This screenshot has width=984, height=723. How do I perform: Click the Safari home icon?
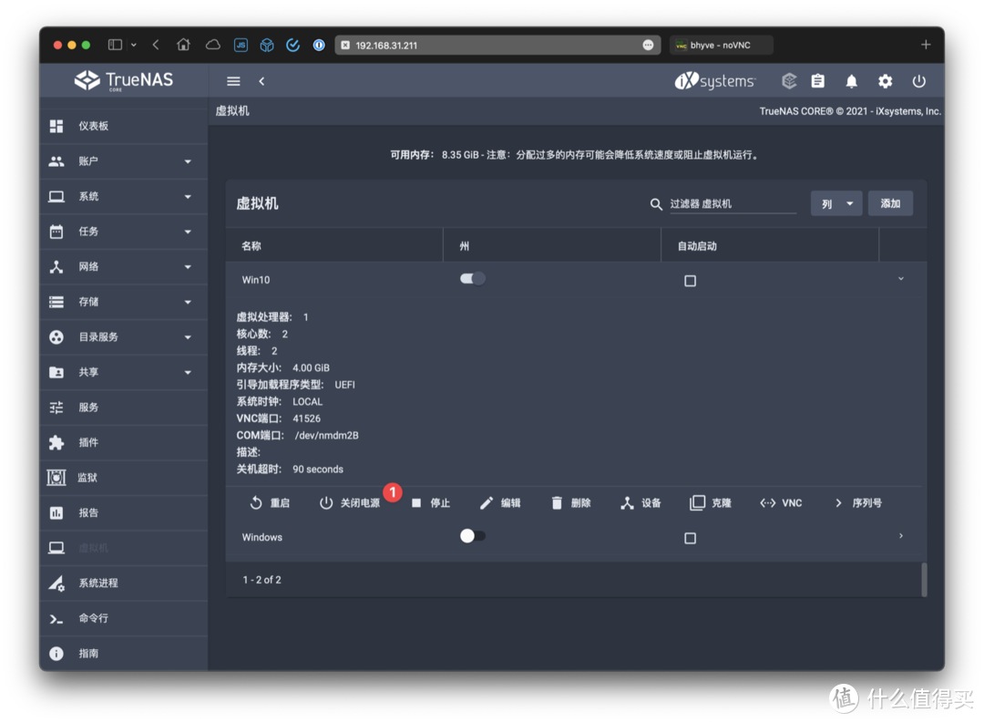click(183, 45)
